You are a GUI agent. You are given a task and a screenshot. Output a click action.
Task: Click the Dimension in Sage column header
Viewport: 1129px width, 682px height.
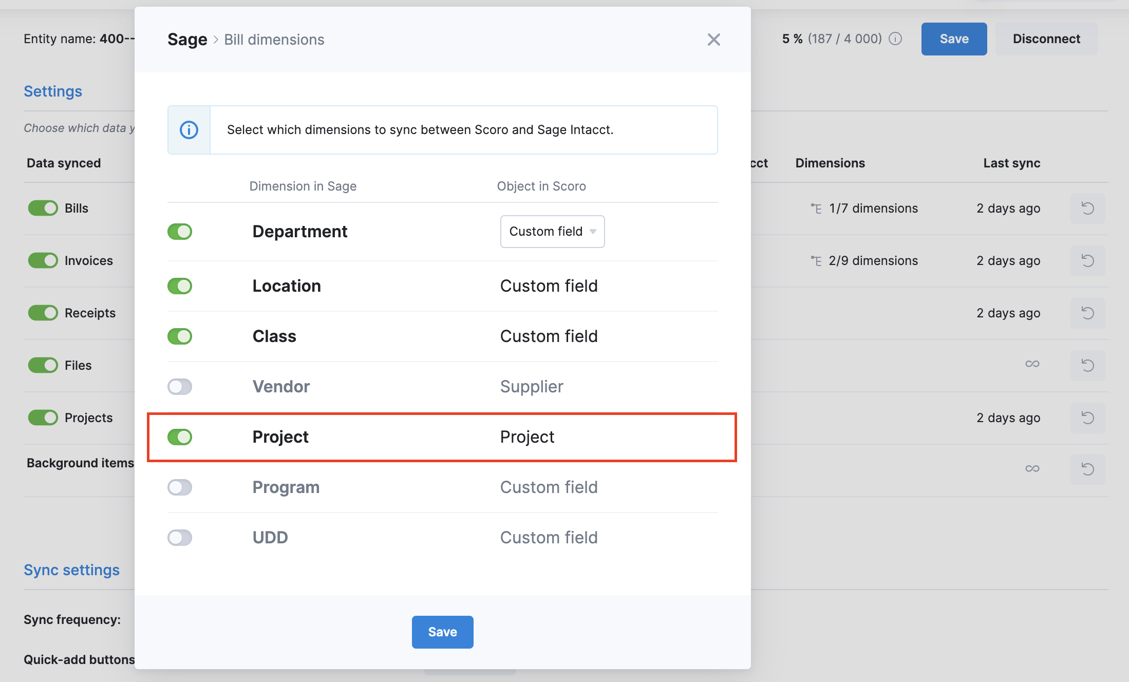(x=303, y=186)
